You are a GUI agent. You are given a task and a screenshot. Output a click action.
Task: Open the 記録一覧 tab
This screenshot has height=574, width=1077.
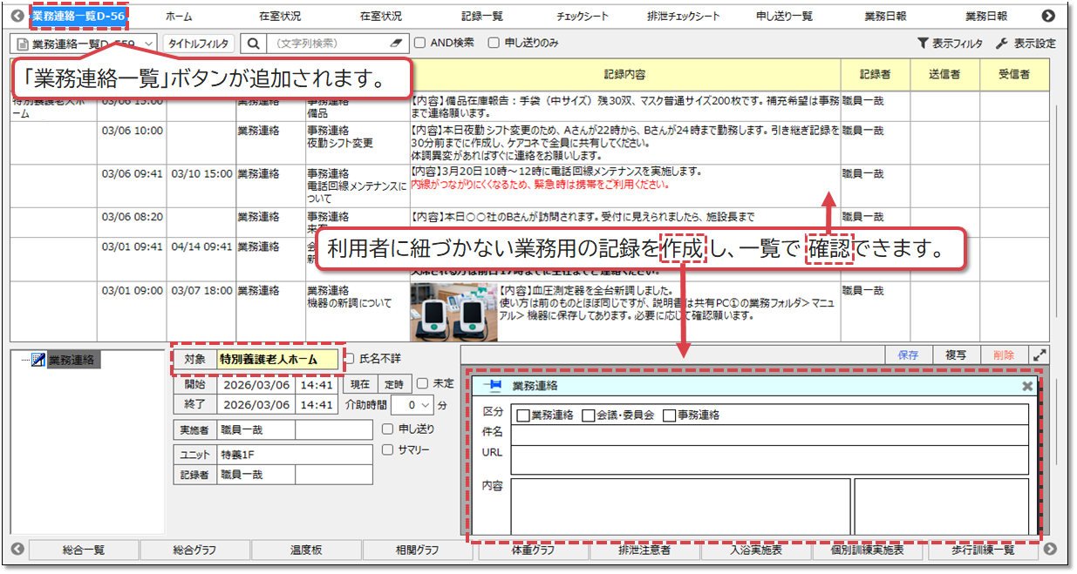coord(482,17)
